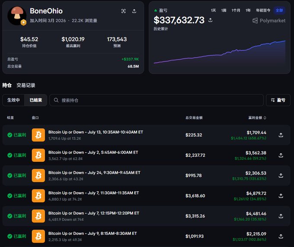This screenshot has height=247, width=294.
Task: Click the $1,484.12 (658.67%) gain text
Action: tap(249, 138)
